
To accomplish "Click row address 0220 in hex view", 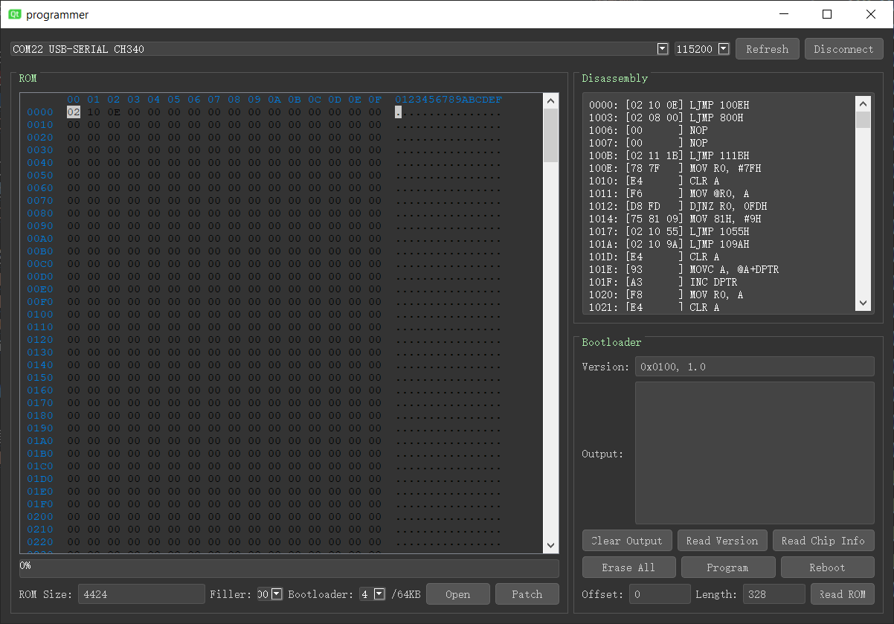I will (x=40, y=542).
